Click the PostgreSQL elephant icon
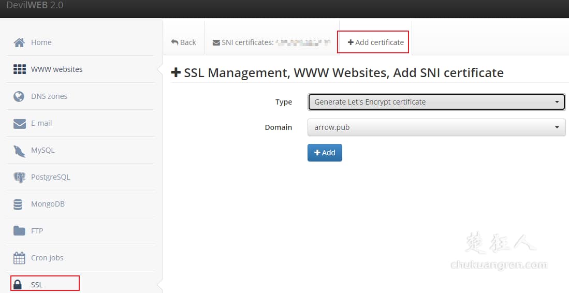 click(19, 178)
